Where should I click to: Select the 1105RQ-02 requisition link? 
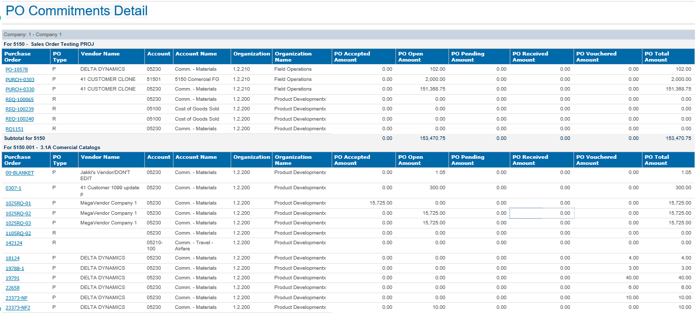[x=18, y=234]
